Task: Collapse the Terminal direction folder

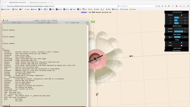Action: pos(177,12)
